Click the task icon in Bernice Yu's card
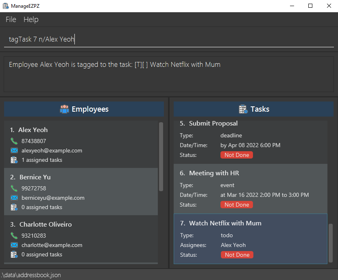The width and height of the screenshot is (338, 280). pyautogui.click(x=14, y=207)
